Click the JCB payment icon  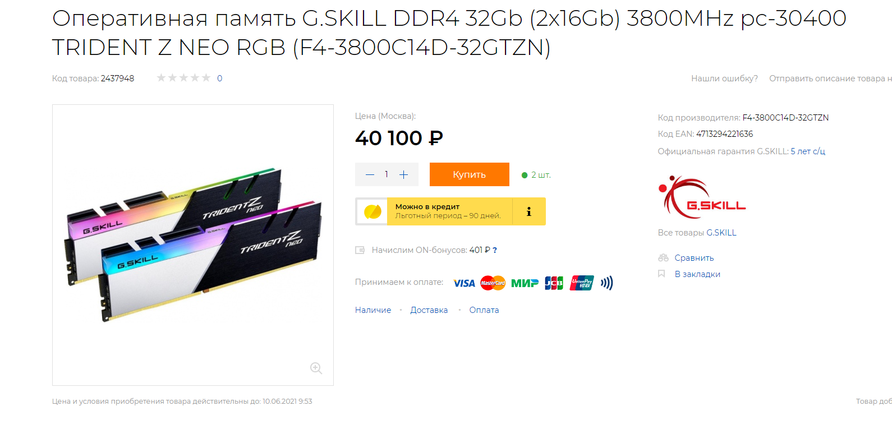[554, 283]
